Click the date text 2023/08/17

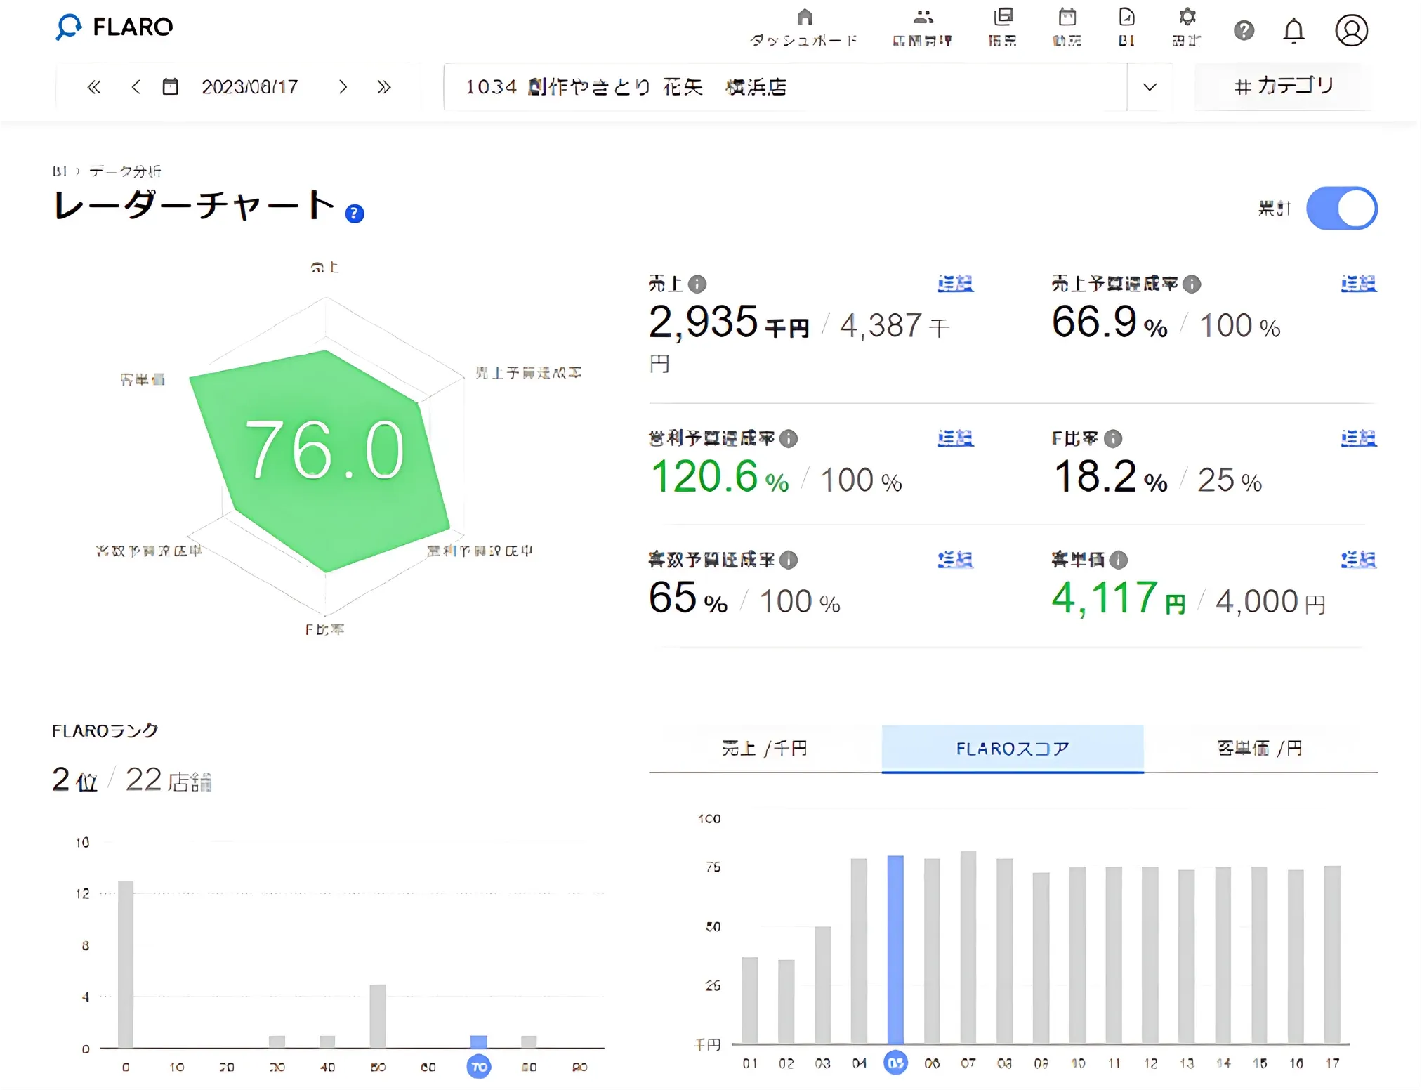click(250, 87)
